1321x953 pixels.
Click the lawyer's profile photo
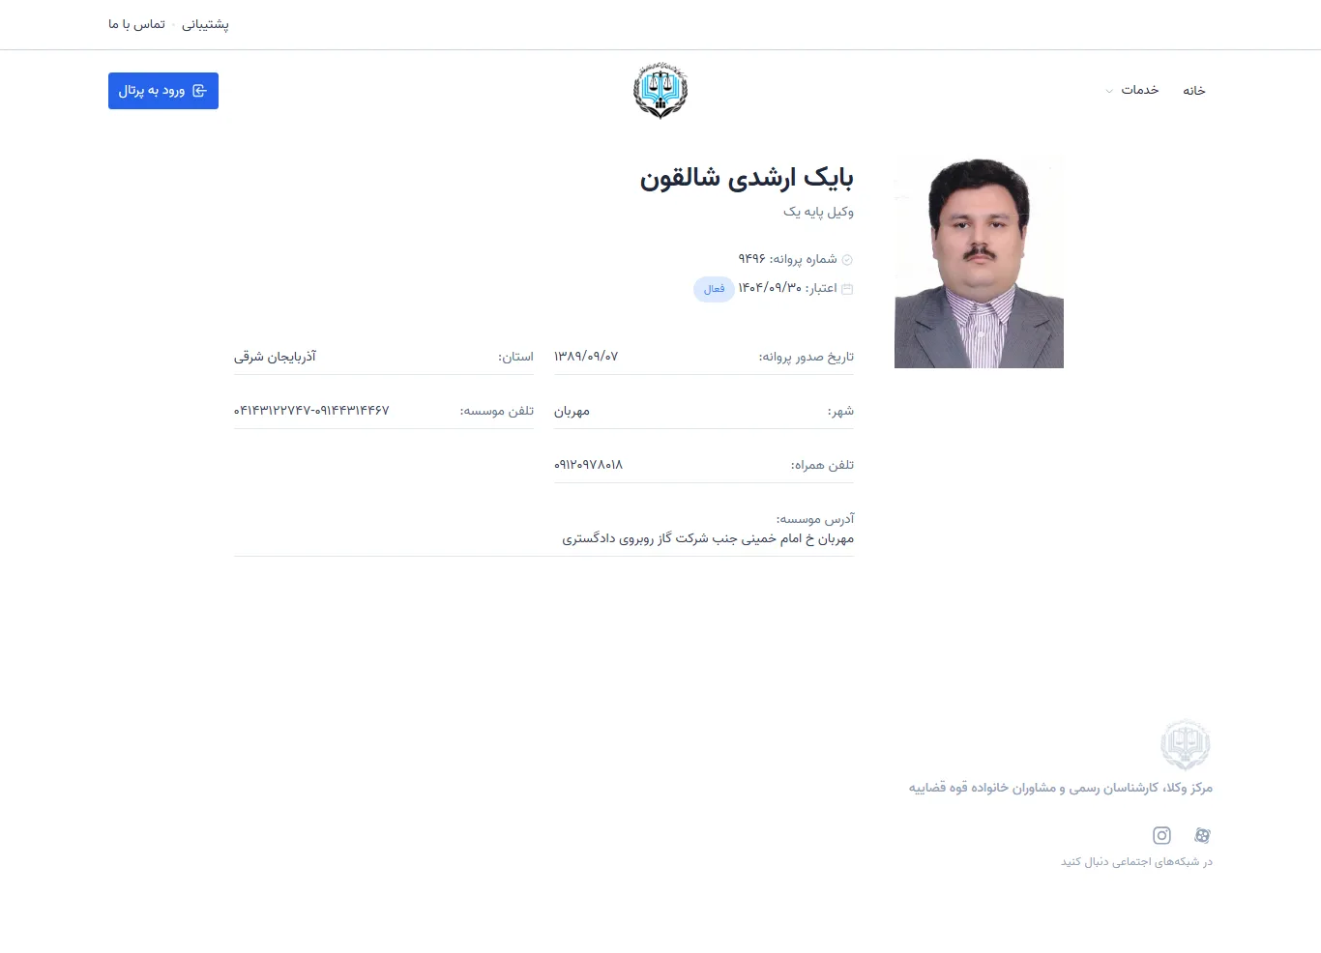click(979, 262)
